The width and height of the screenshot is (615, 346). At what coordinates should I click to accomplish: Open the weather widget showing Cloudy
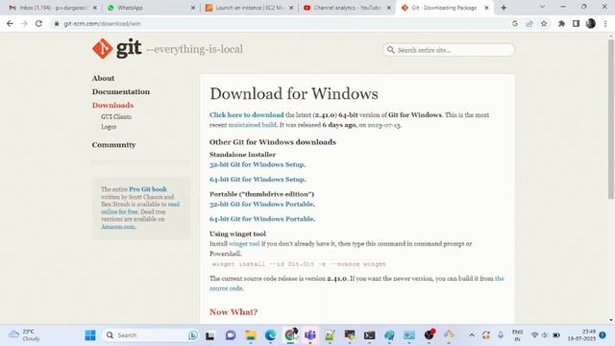pyautogui.click(x=24, y=335)
